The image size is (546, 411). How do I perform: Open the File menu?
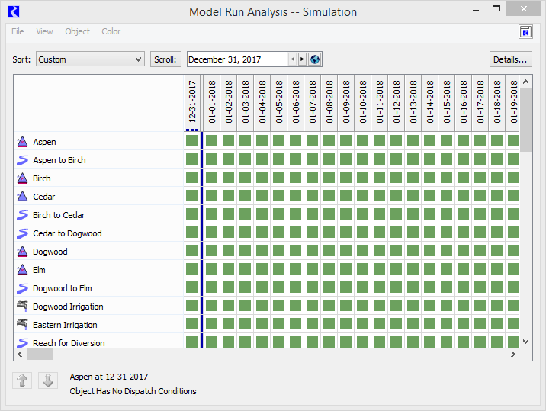(x=18, y=31)
